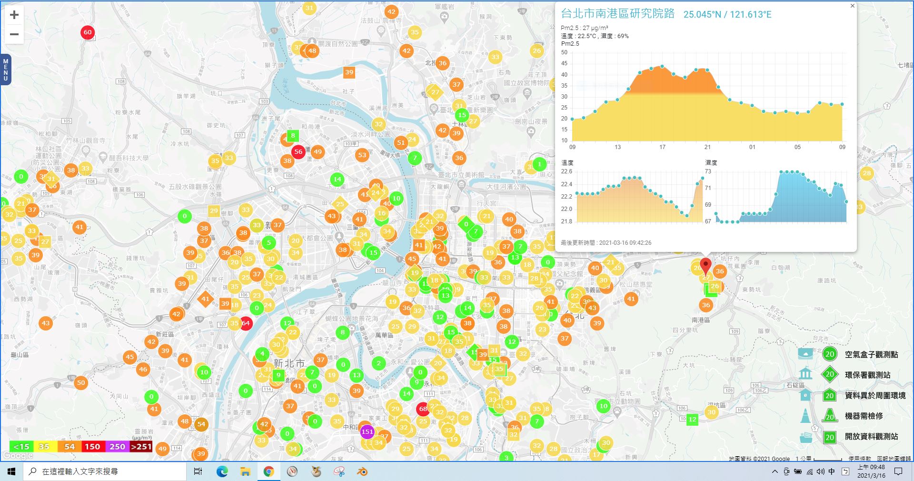Image resolution: width=914 pixels, height=481 pixels.
Task: Select the orange 53 station marker
Action: (x=362, y=155)
